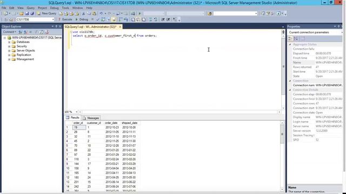The width and height of the screenshot is (346, 194).
Task: Open the CIS117DB database dropdown
Action: [53, 19]
